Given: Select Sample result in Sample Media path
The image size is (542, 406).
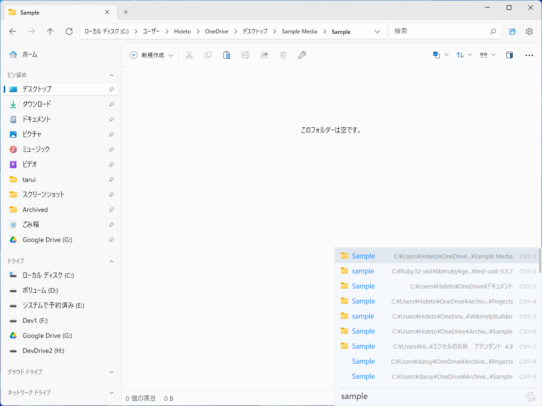Looking at the screenshot, I should click(x=437, y=256).
